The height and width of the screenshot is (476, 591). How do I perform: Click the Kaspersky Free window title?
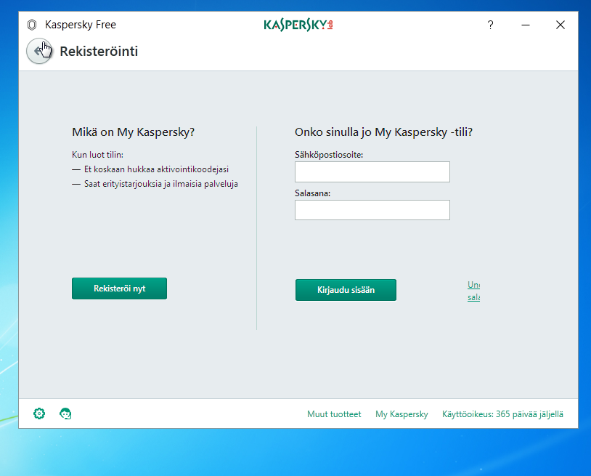81,25
